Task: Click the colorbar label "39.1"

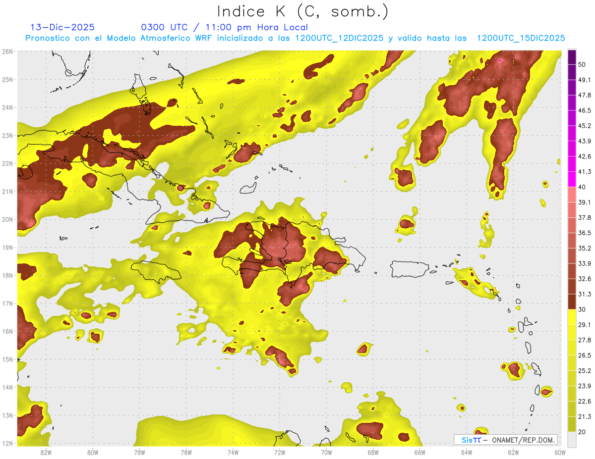Action: [585, 202]
